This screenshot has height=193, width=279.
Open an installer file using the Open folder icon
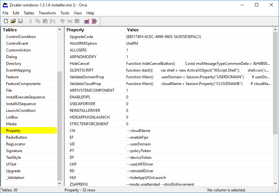[13, 21]
